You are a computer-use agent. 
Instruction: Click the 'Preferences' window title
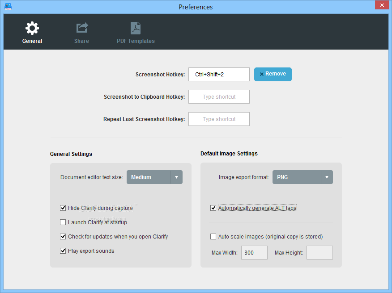coord(196,7)
